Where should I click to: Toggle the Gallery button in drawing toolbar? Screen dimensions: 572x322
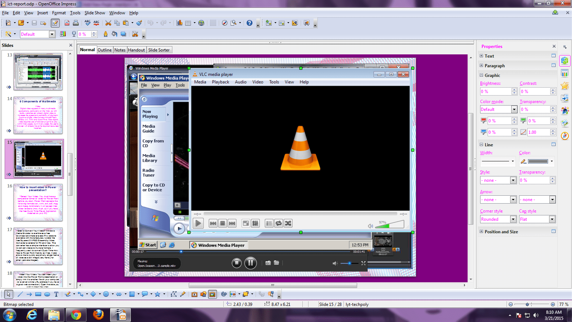pos(212,294)
